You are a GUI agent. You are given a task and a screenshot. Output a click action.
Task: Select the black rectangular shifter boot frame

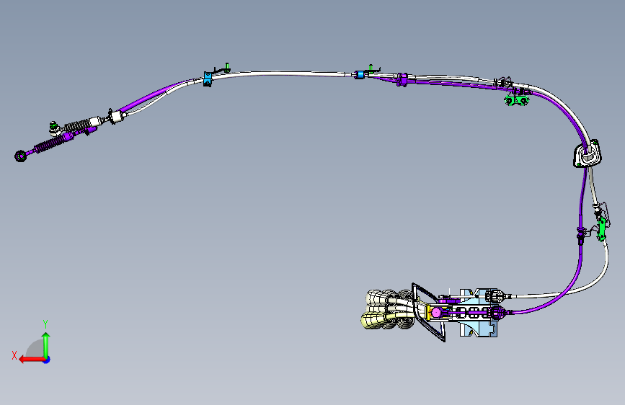429,312
